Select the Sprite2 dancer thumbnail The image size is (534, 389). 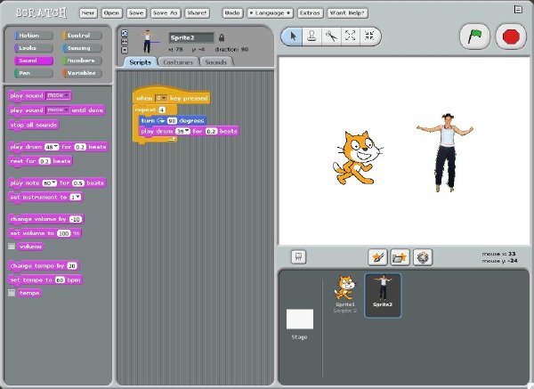pos(383,296)
